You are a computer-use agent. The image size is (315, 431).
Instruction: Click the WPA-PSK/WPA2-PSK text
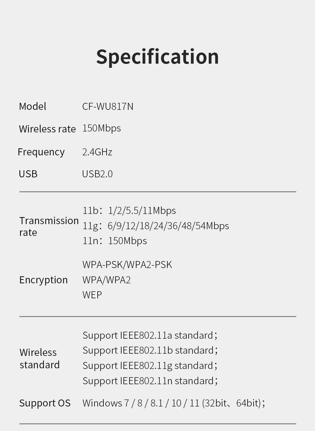pos(127,265)
